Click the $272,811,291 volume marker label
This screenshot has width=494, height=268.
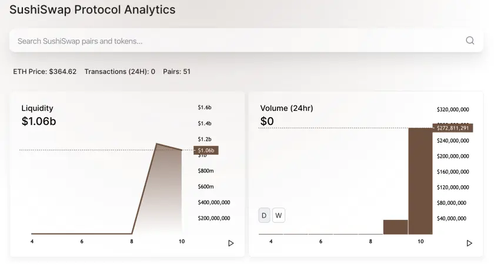453,128
